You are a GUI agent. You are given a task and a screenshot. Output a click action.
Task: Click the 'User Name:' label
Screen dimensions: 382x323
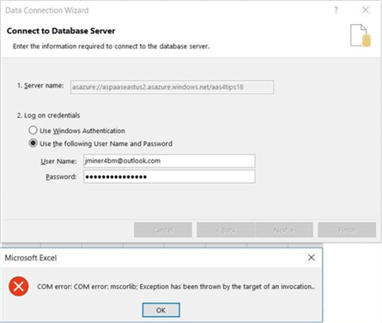pyautogui.click(x=58, y=161)
